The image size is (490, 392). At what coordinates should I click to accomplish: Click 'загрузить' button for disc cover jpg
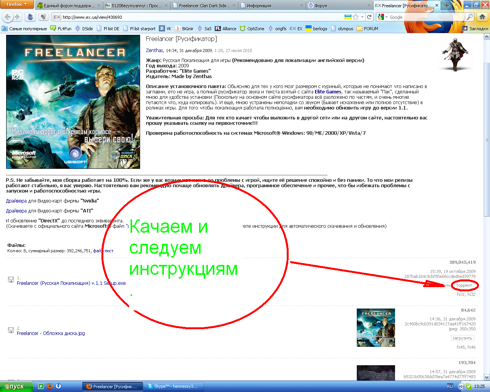pos(462,338)
